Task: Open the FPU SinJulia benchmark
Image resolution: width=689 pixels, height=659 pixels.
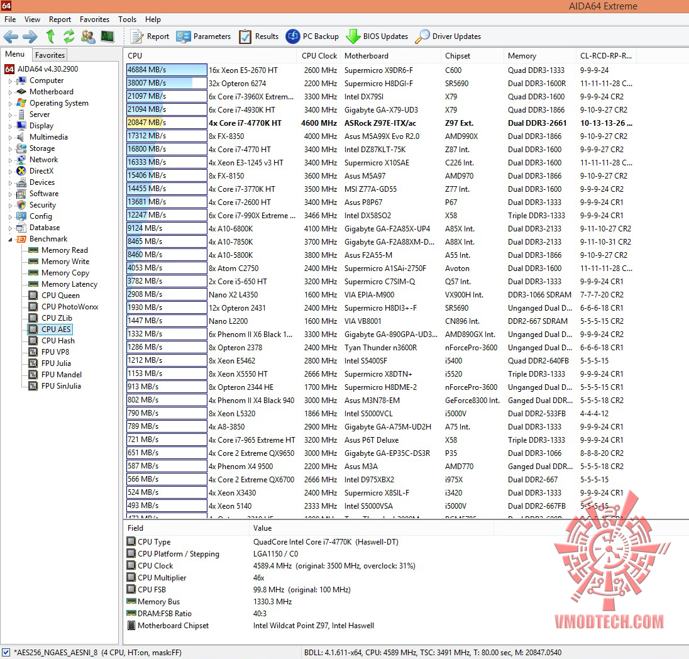Action: (55, 386)
